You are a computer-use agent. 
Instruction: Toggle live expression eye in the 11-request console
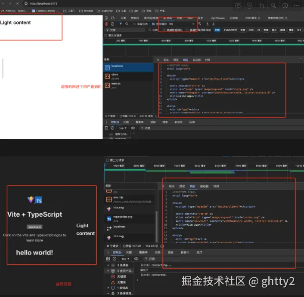point(136,259)
